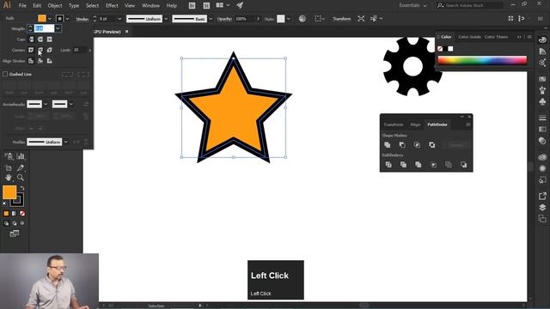Open the File menu

pyautogui.click(x=22, y=6)
